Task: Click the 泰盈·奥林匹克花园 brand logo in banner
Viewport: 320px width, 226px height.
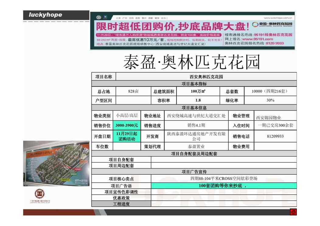Action: pyautogui.click(x=273, y=25)
